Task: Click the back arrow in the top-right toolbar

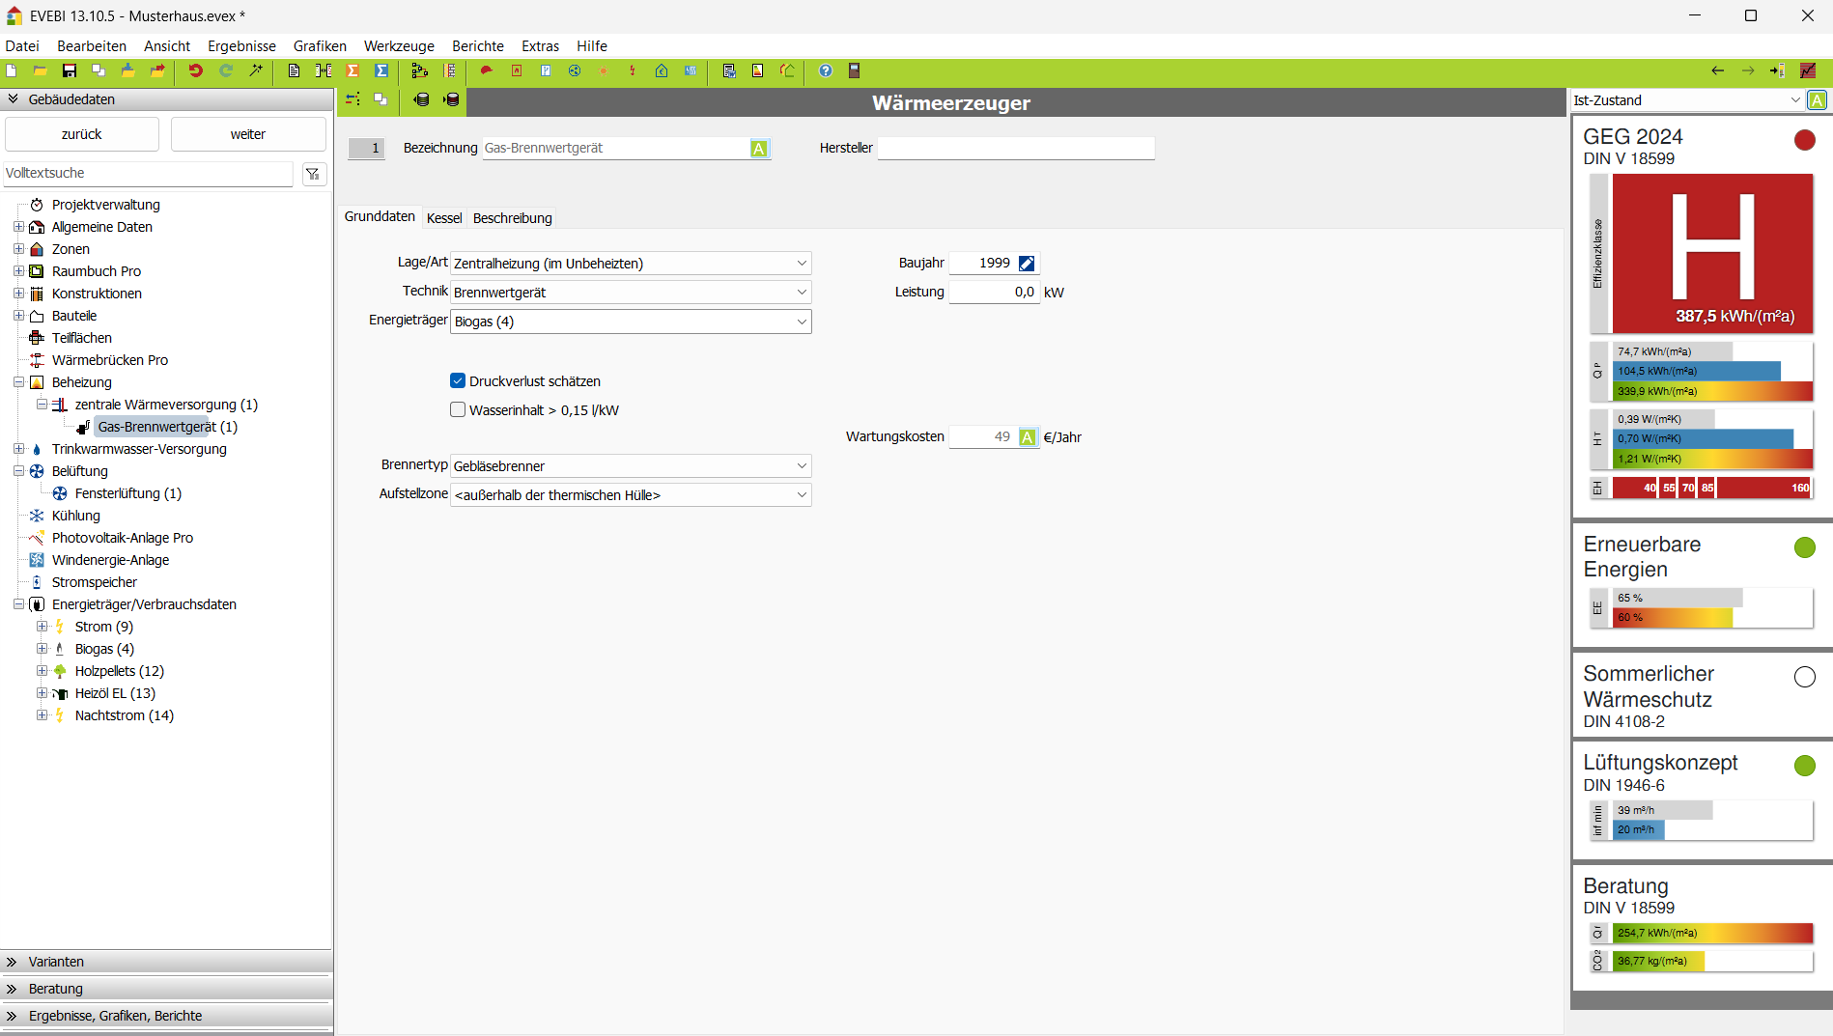Action: pyautogui.click(x=1717, y=70)
